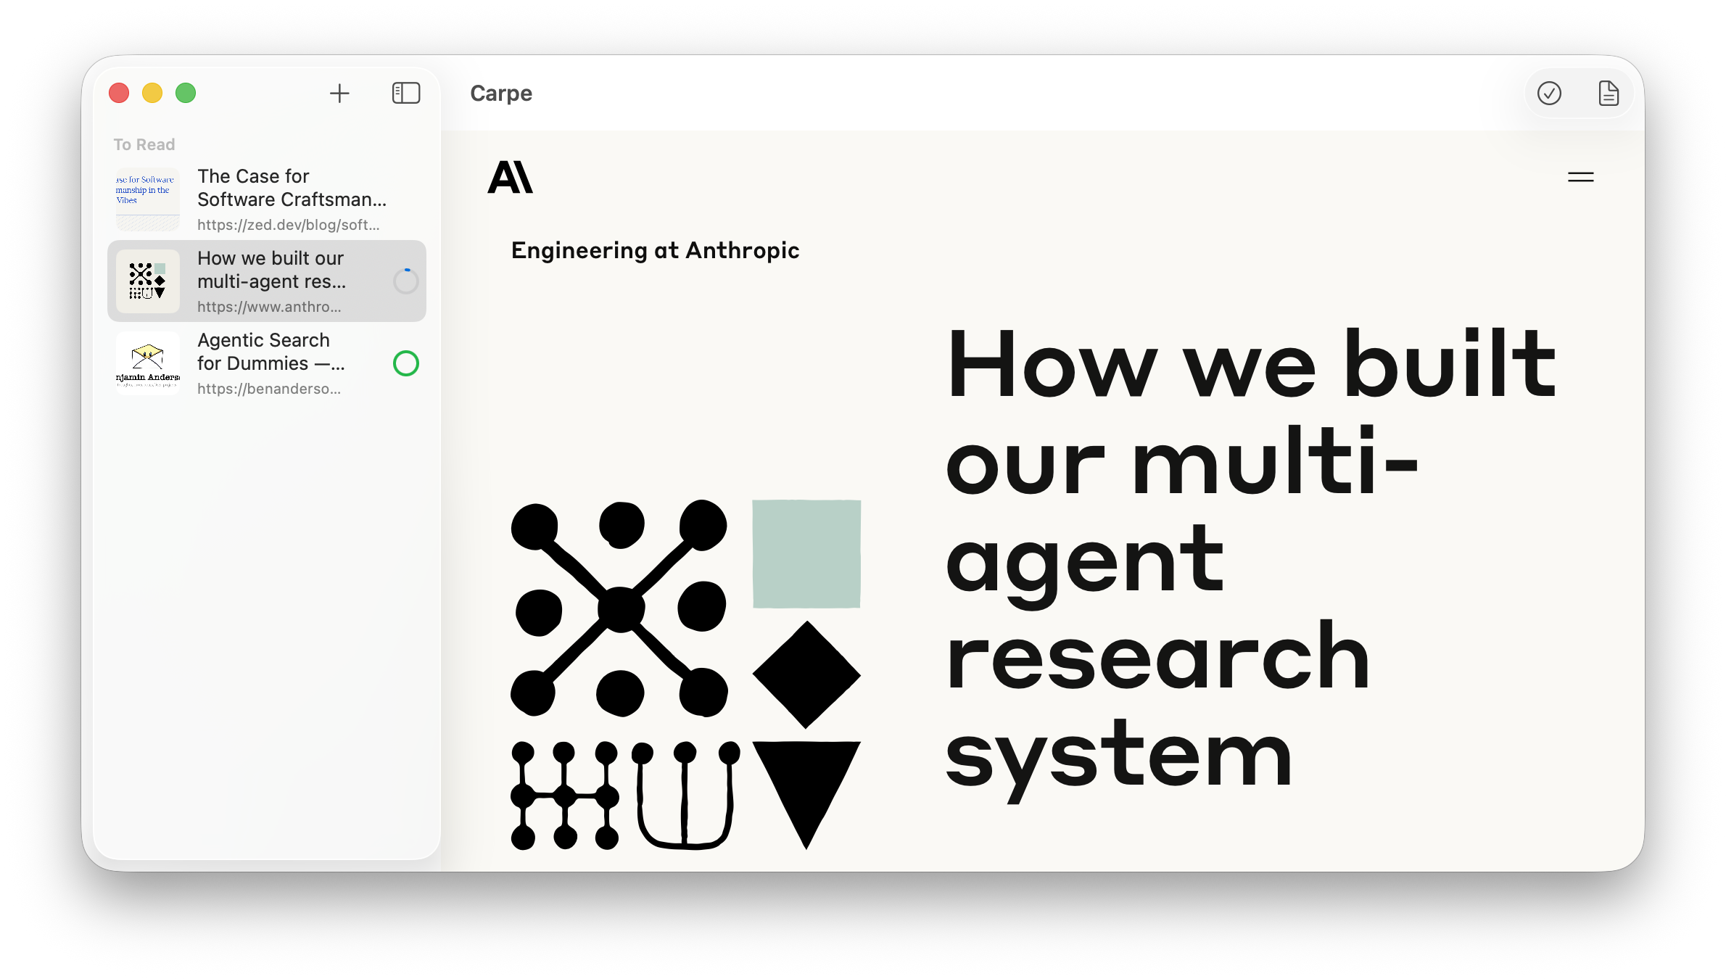Mark article as read with checkmark icon
Viewport: 1726px width, 979px height.
[x=1549, y=93]
